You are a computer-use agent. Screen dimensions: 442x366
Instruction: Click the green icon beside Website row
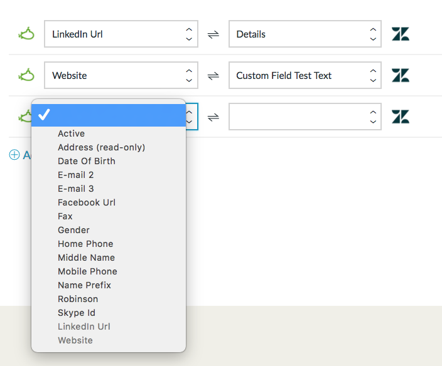click(x=26, y=75)
